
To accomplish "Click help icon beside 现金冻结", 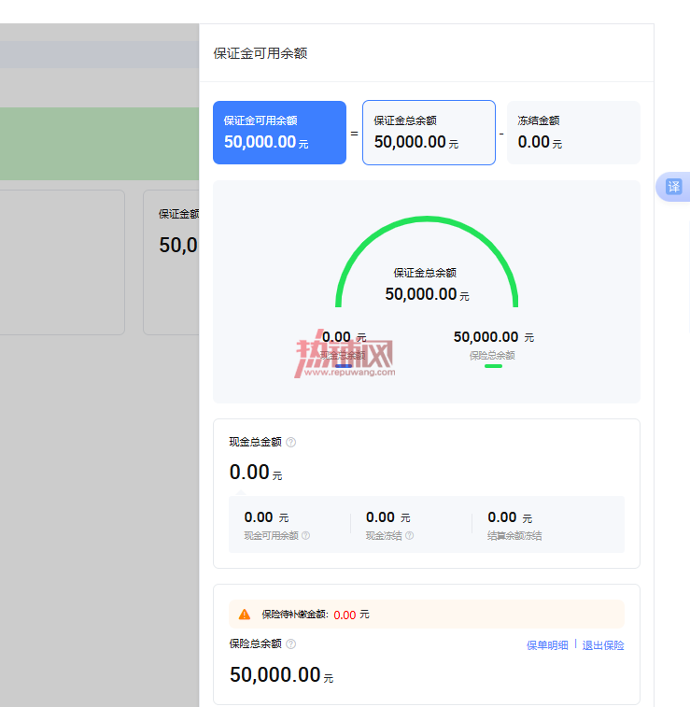I will 409,536.
